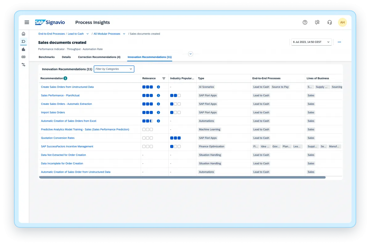
Task: Show relevance info for Import Sales Orders
Action: coord(158,112)
